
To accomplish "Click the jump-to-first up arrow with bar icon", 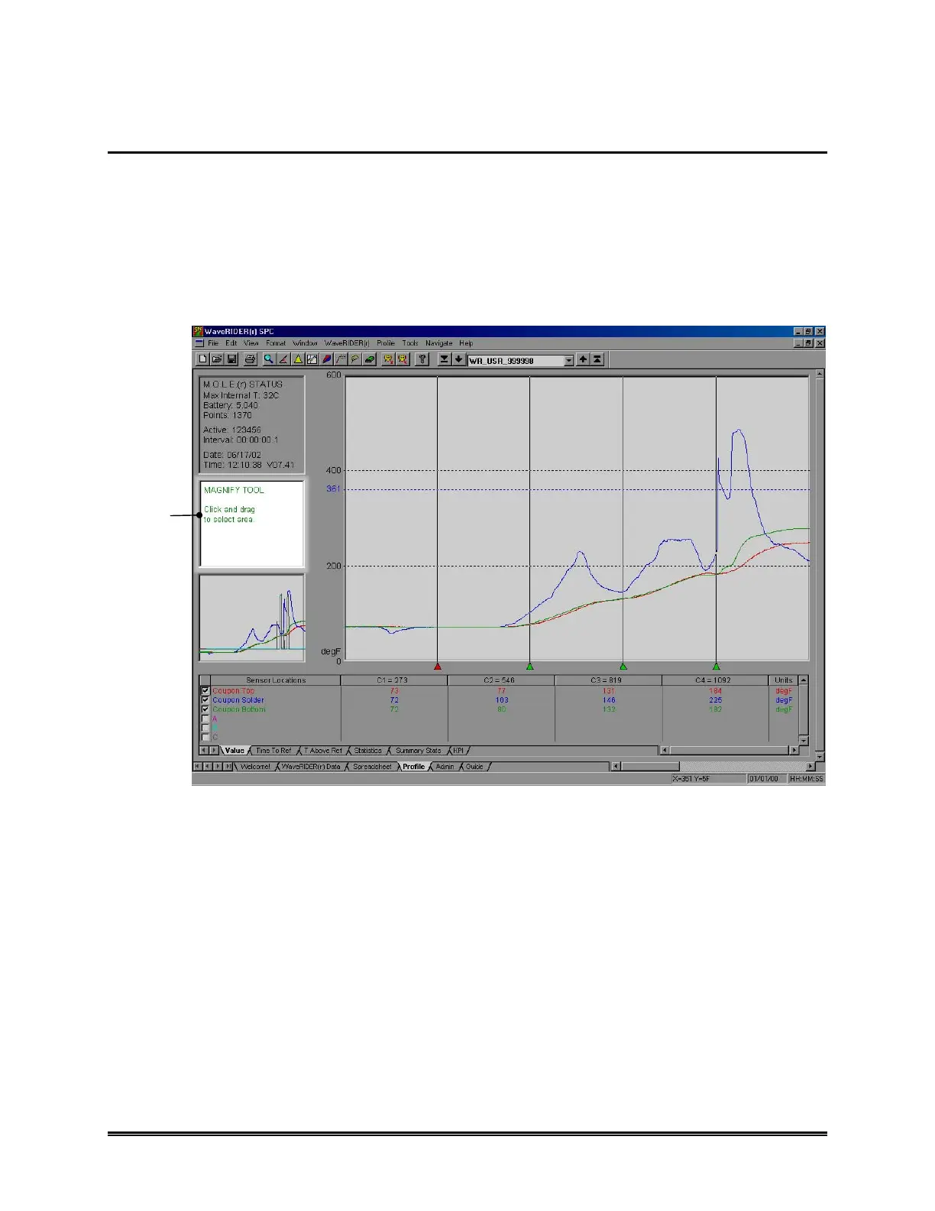I will (x=597, y=359).
